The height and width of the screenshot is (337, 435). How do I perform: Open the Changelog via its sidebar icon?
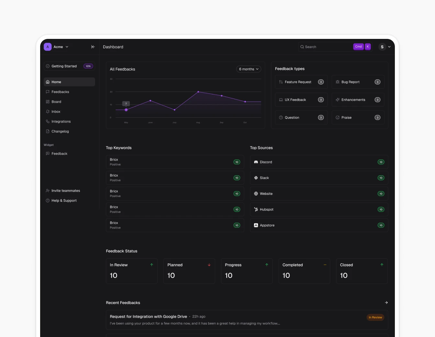click(48, 131)
